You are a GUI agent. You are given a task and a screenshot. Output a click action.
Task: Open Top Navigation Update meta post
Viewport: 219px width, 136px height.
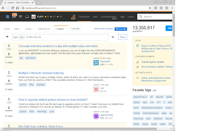pos(153,62)
